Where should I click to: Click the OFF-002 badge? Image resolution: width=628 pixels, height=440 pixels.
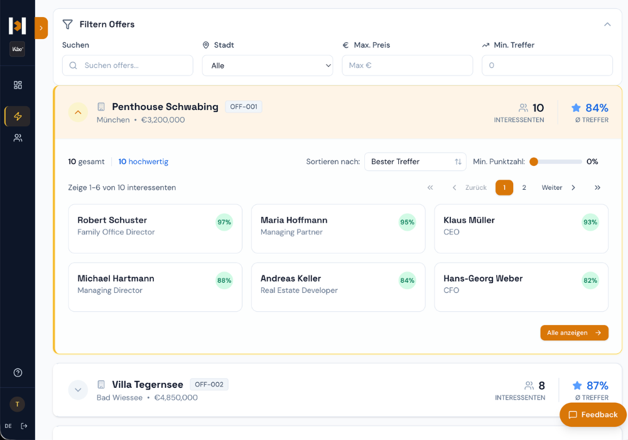[x=209, y=384]
